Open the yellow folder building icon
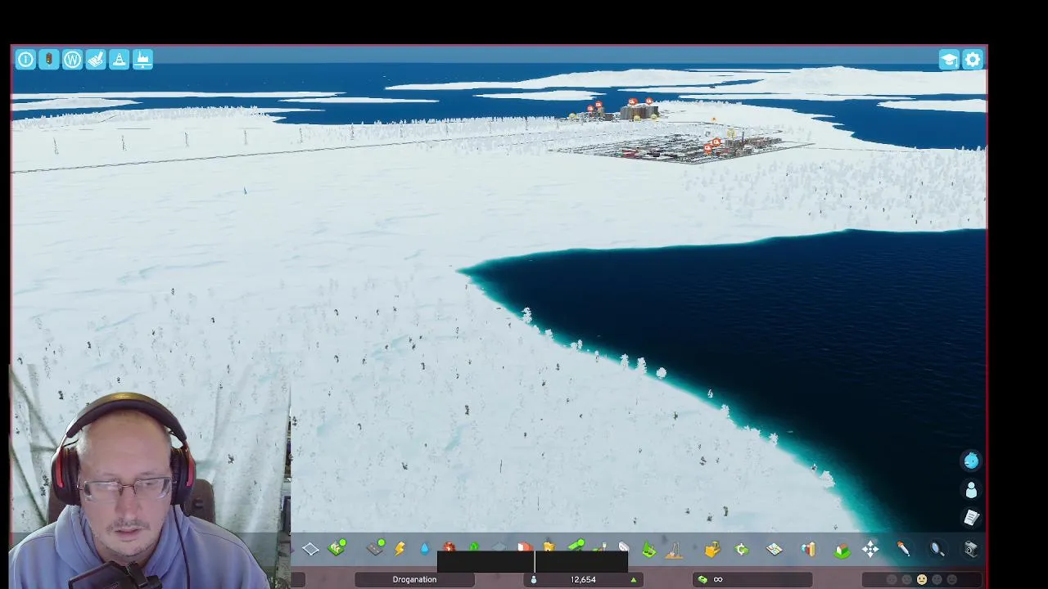This screenshot has height=589, width=1048. coord(711,549)
